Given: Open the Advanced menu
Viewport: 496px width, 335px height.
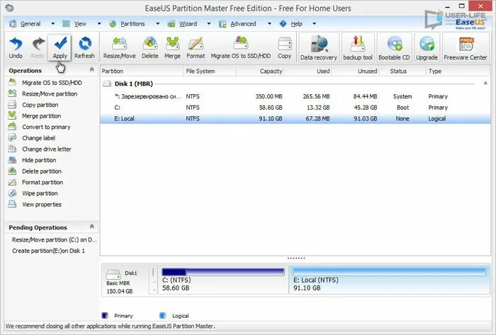Looking at the screenshot, I should (x=243, y=23).
